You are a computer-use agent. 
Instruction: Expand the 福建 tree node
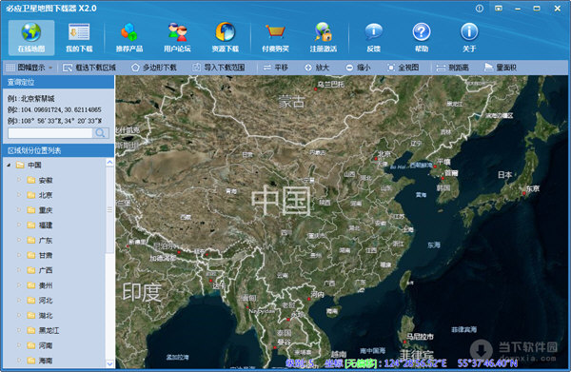coord(19,225)
